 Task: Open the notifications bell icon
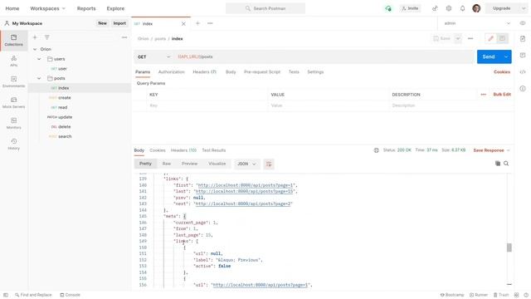(x=463, y=8)
